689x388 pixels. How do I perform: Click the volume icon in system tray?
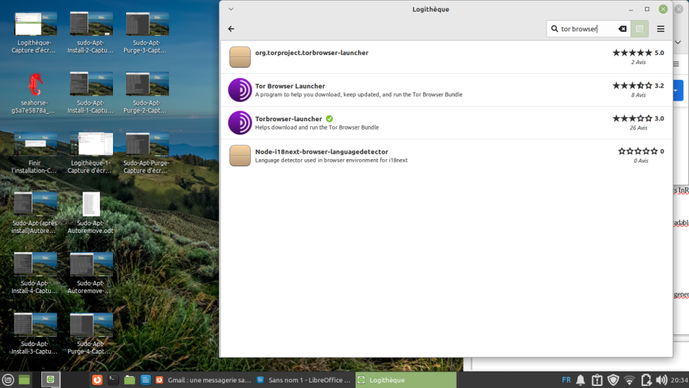click(662, 380)
